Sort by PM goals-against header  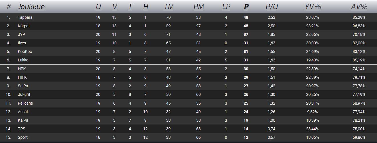pos(198,7)
